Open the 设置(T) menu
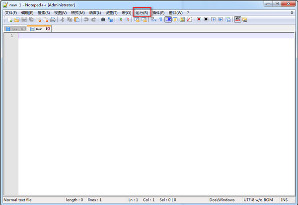This screenshot has height=205, width=298. click(111, 13)
